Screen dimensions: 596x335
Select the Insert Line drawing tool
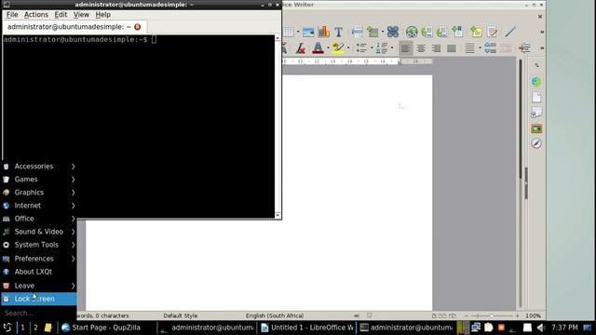pos(510,32)
